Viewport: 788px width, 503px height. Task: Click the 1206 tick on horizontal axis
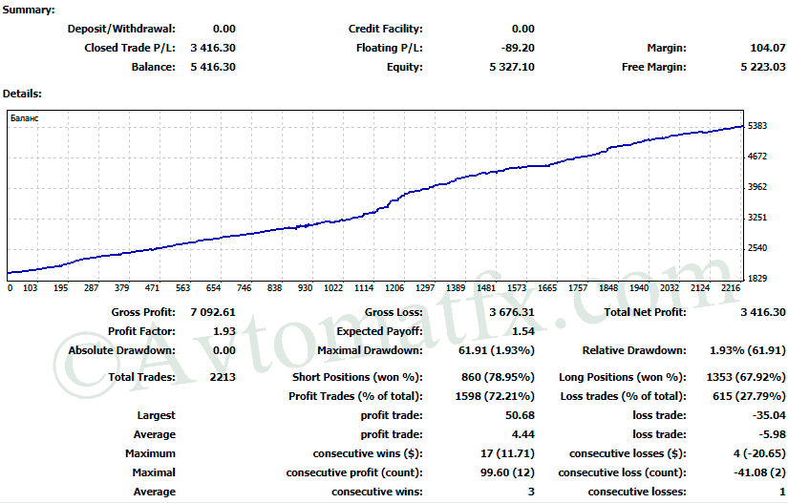pos(394,287)
